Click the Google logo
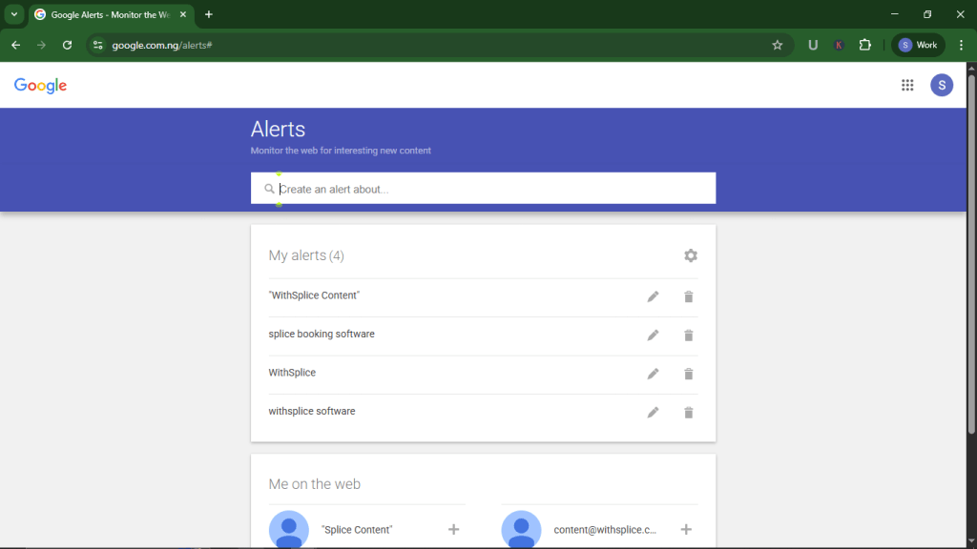The height and width of the screenshot is (549, 977). click(x=40, y=86)
